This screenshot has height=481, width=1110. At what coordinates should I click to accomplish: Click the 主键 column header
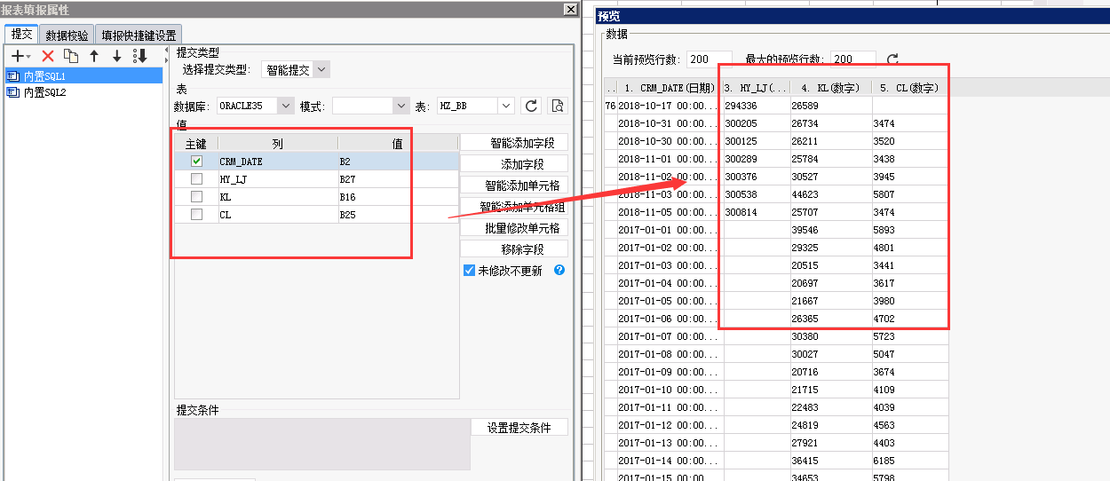point(196,144)
